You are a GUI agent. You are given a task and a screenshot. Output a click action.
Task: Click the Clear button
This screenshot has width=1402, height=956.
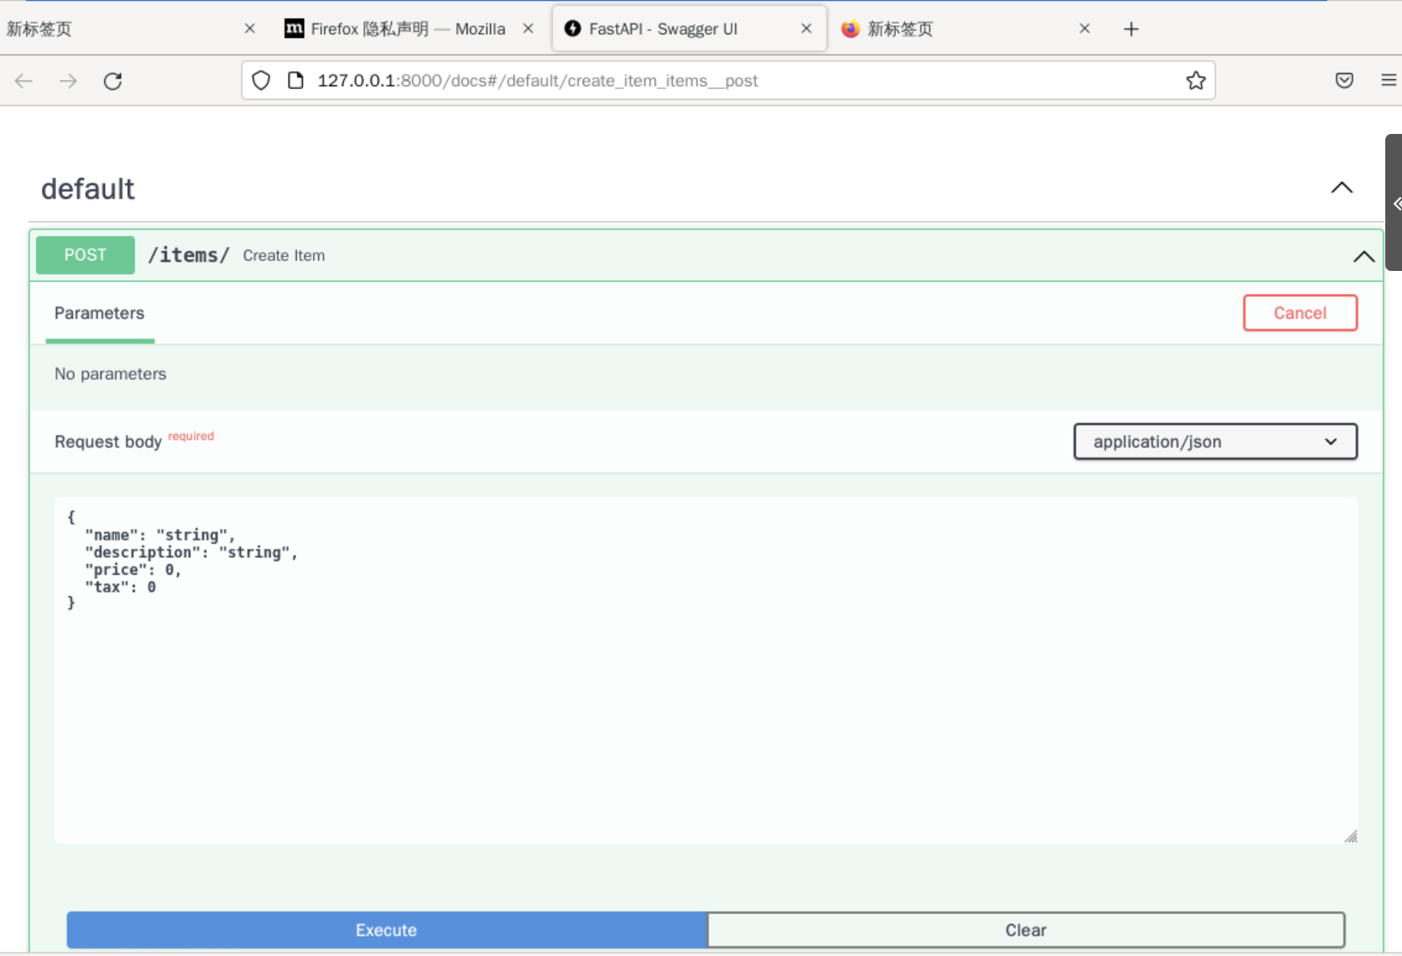(x=1026, y=930)
